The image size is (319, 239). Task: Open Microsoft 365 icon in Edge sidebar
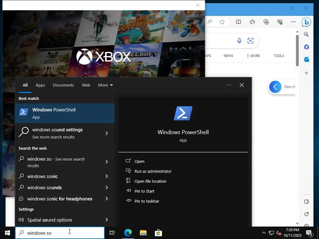coord(307,47)
